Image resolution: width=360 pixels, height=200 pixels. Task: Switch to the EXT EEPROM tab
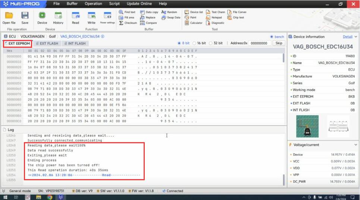click(x=18, y=43)
